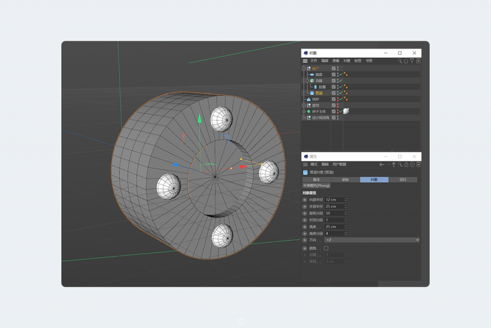Click the hamburger menu icon in Attributes panel
491x328 pixels.
click(x=305, y=165)
